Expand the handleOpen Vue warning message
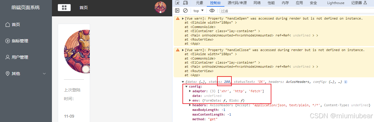The height and width of the screenshot is (122, 374). (x=183, y=18)
